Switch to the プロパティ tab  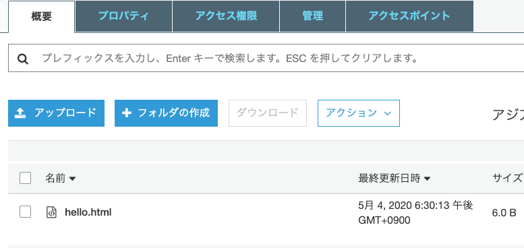click(x=123, y=16)
